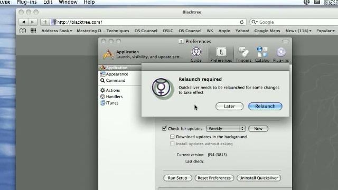Expand Address Book bookmarks dropdown
This screenshot has width=338, height=190.
(57, 31)
